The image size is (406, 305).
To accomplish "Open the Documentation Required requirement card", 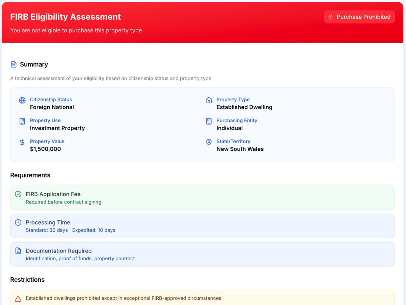I will point(202,254).
